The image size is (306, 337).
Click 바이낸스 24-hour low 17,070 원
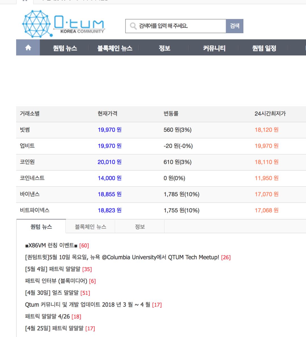tap(267, 194)
